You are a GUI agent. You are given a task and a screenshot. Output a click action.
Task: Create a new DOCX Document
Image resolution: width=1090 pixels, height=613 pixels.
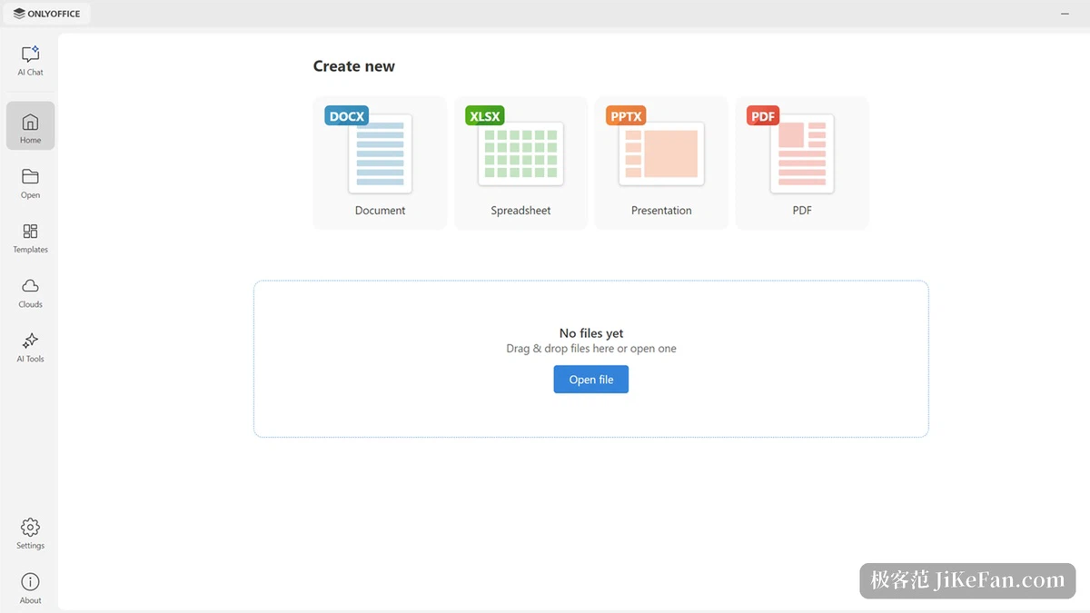point(380,163)
